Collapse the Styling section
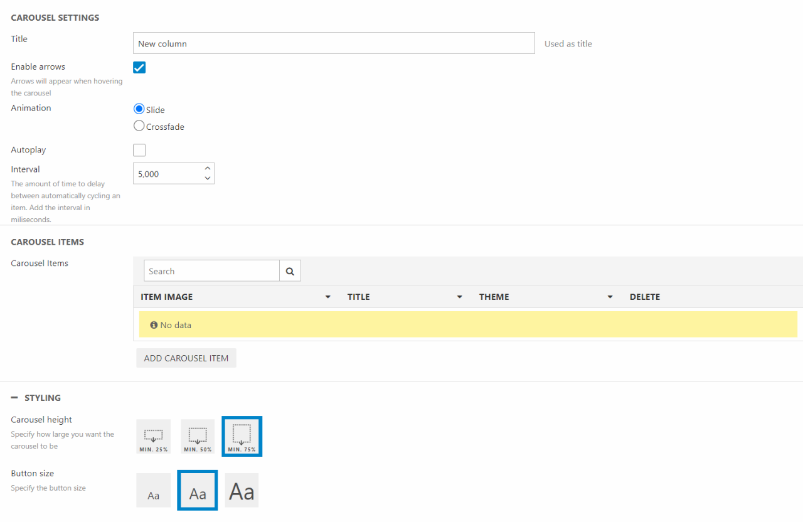 click(14, 398)
